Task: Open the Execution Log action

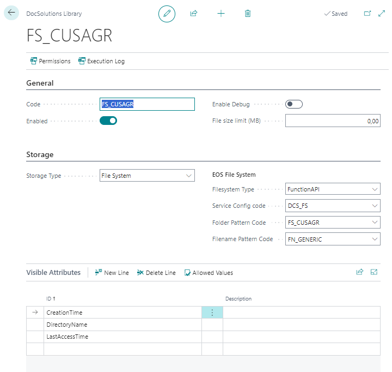Action: [x=101, y=61]
